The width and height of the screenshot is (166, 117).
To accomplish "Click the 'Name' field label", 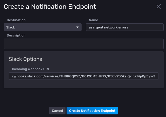I will [93, 20].
